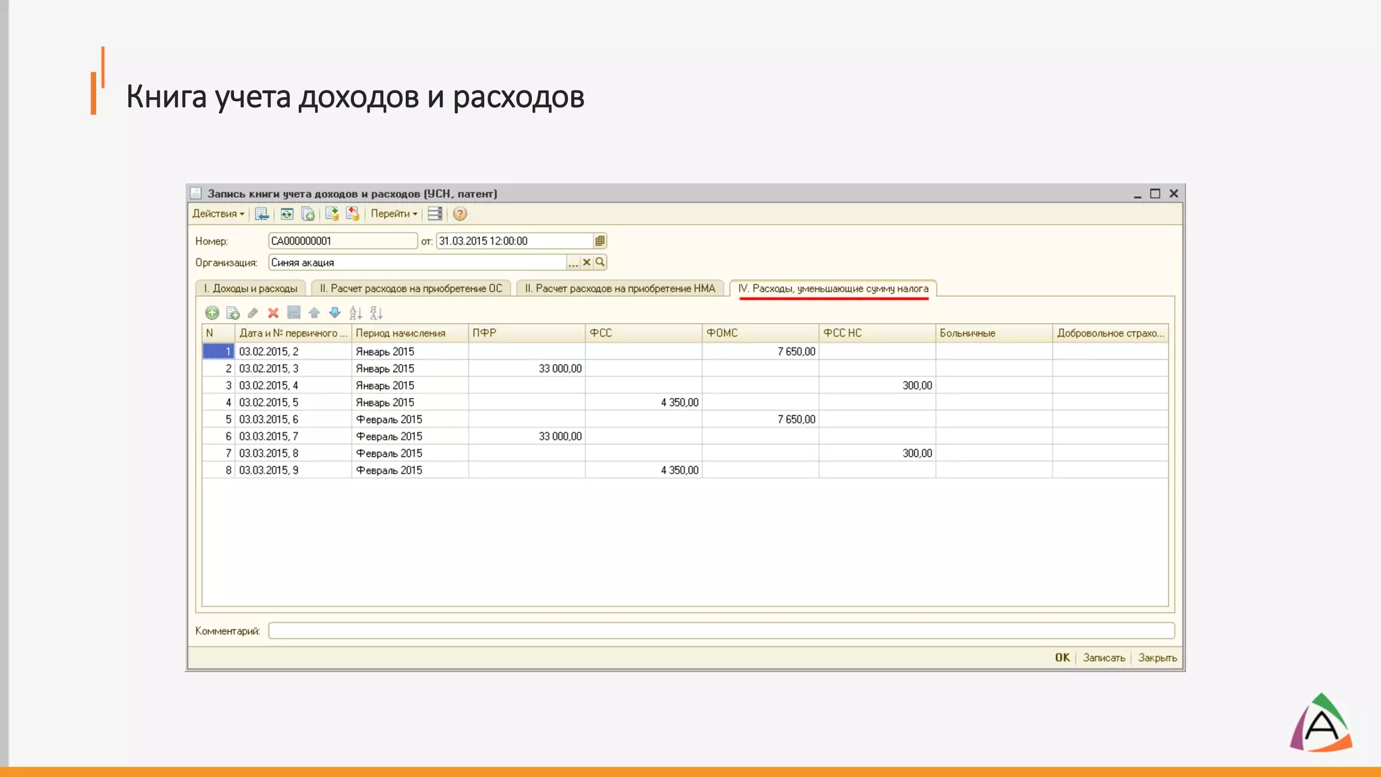Image resolution: width=1381 pixels, height=777 pixels.
Task: Open help question mark icon
Action: [460, 214]
